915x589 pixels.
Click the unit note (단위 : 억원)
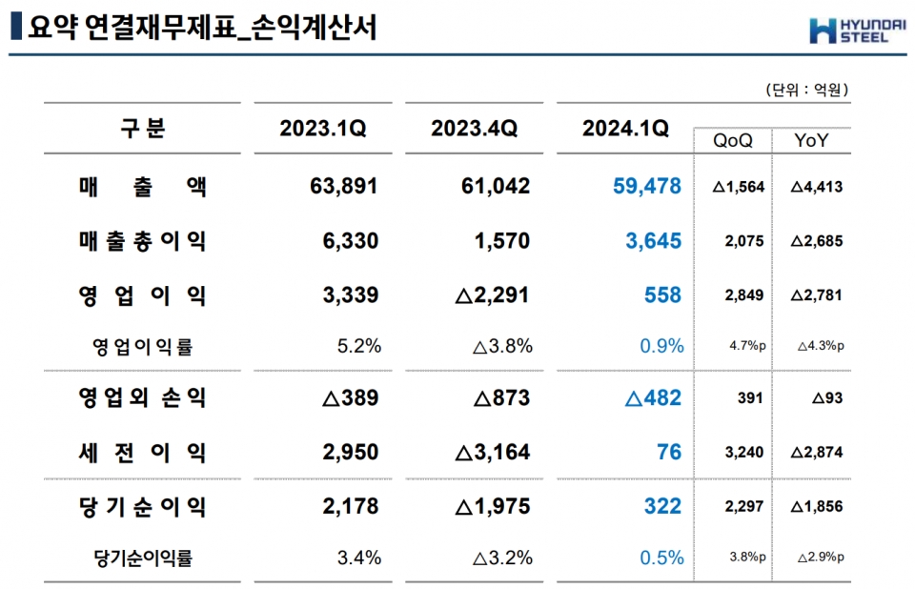pos(806,90)
